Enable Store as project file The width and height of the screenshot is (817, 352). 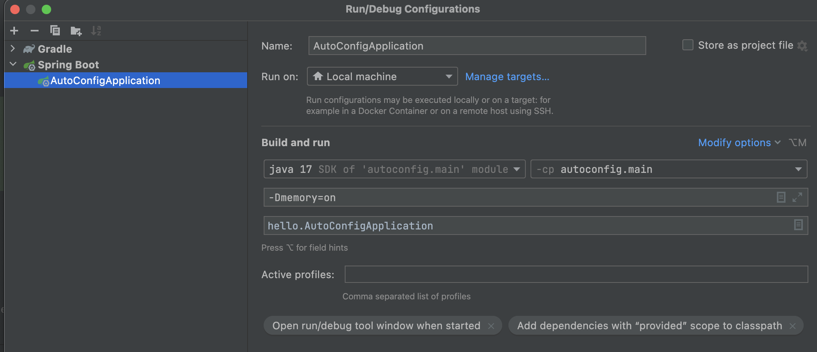tap(688, 45)
